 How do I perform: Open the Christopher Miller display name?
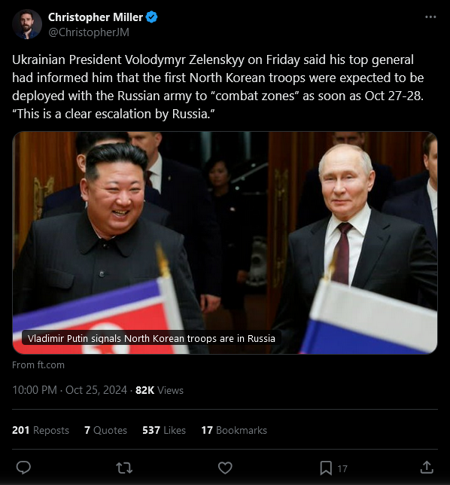pos(96,17)
